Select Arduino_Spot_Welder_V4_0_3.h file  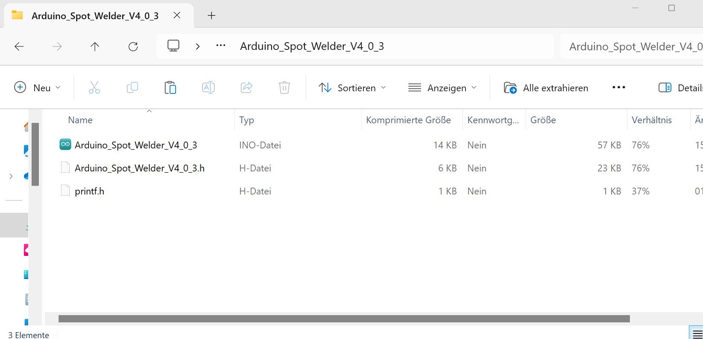pyautogui.click(x=140, y=168)
